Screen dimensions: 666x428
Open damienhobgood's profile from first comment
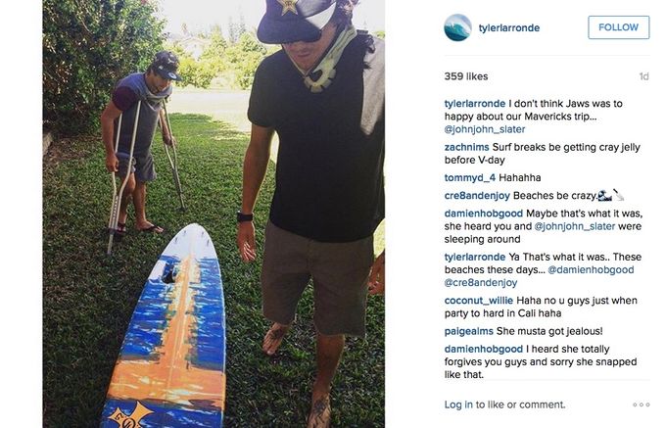click(484, 214)
